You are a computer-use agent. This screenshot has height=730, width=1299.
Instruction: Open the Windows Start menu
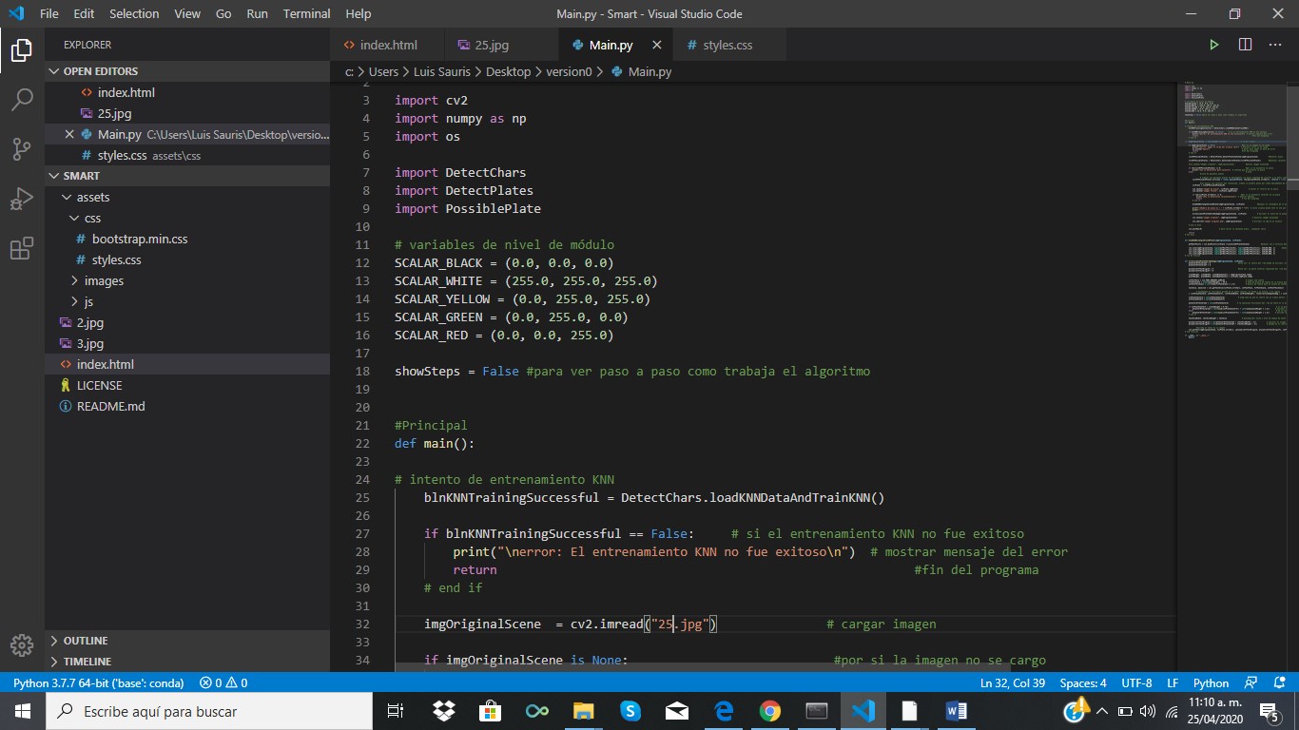point(22,711)
